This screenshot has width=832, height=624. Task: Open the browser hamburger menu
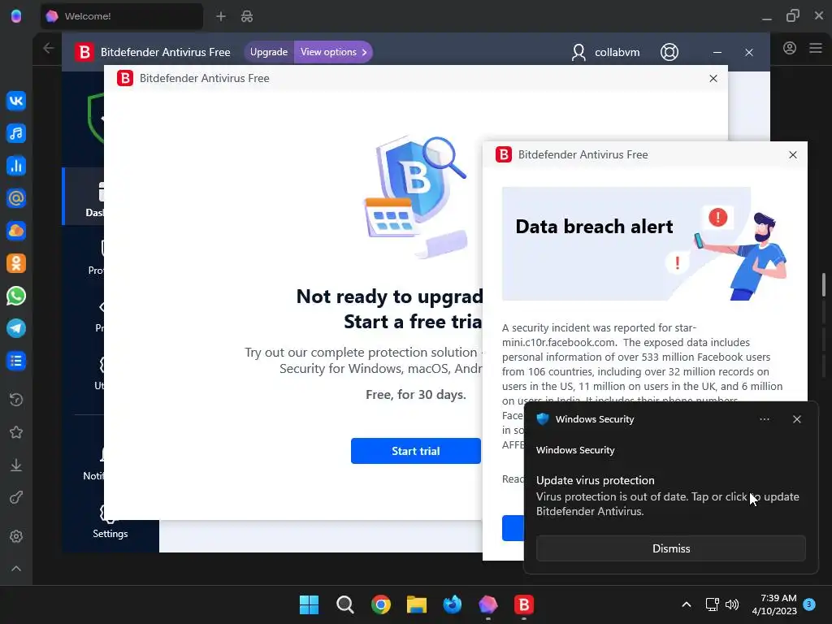click(816, 48)
